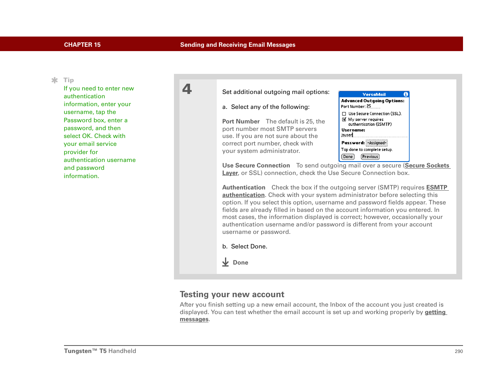Click the Tip asterisk icon
The height and width of the screenshot is (375, 485).
point(55,80)
